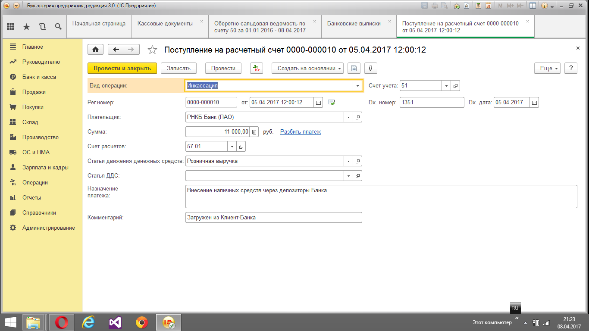The image size is (589, 331).
Task: Open Opera browser from the taskbar
Action: tap(62, 322)
